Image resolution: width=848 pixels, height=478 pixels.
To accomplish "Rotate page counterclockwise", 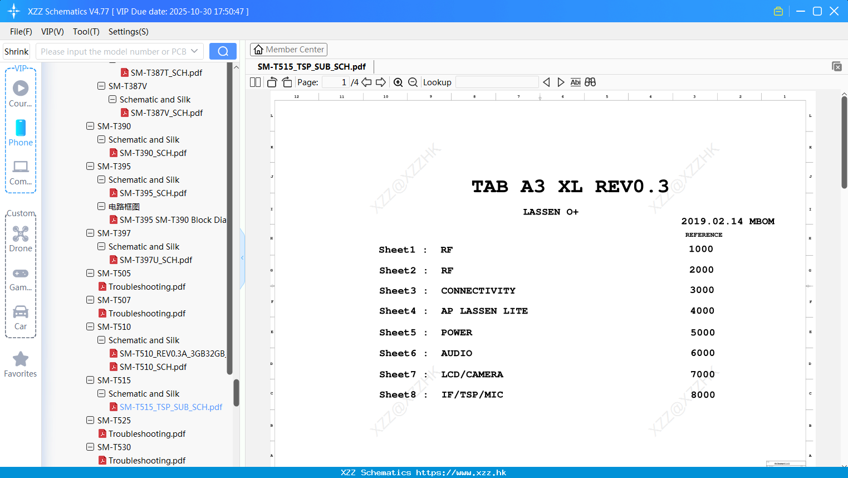I will (272, 82).
